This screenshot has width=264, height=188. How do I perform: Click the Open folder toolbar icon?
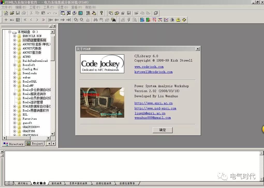[x=12, y=13]
